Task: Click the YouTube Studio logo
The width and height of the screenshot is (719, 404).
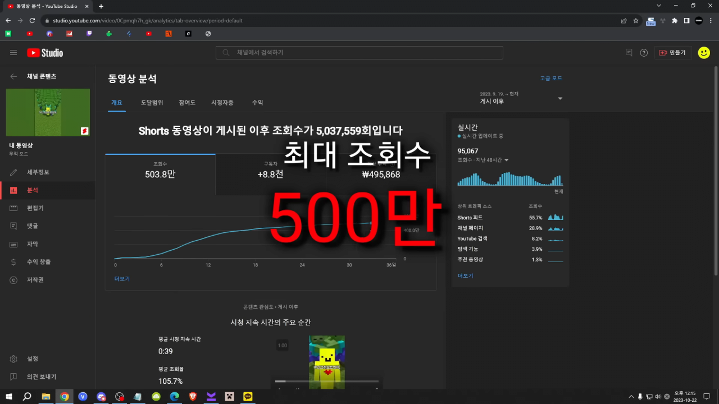Action: (x=45, y=53)
